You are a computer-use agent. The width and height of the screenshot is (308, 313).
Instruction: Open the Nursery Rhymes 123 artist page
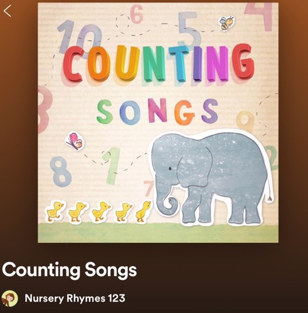[75, 298]
